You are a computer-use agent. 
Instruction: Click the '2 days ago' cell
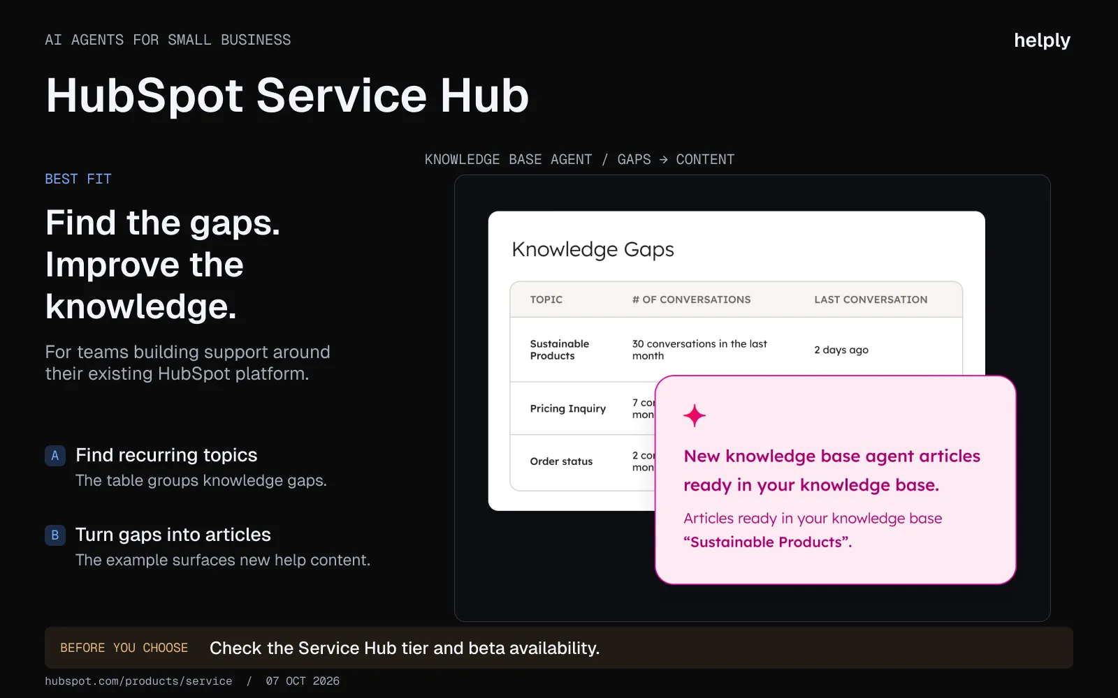coord(841,350)
